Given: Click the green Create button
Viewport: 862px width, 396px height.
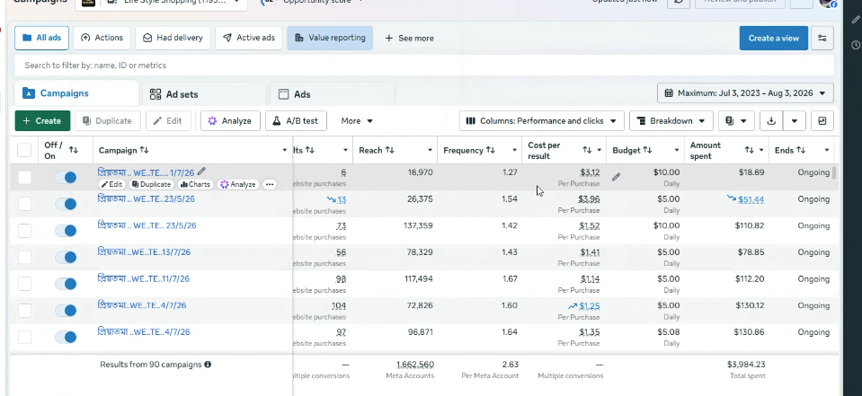Looking at the screenshot, I should coord(42,121).
